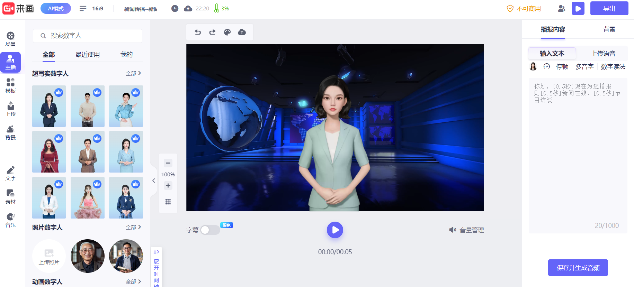This screenshot has width=634, height=287.
Task: Click the undo arrow icon
Action: click(198, 32)
